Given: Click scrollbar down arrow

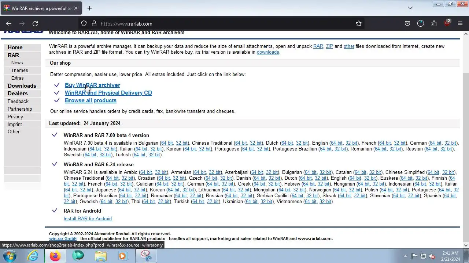Looking at the screenshot, I should (466, 245).
